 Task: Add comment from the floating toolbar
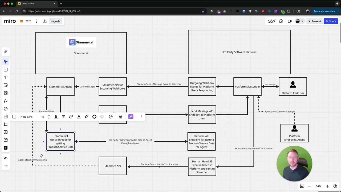111,117
